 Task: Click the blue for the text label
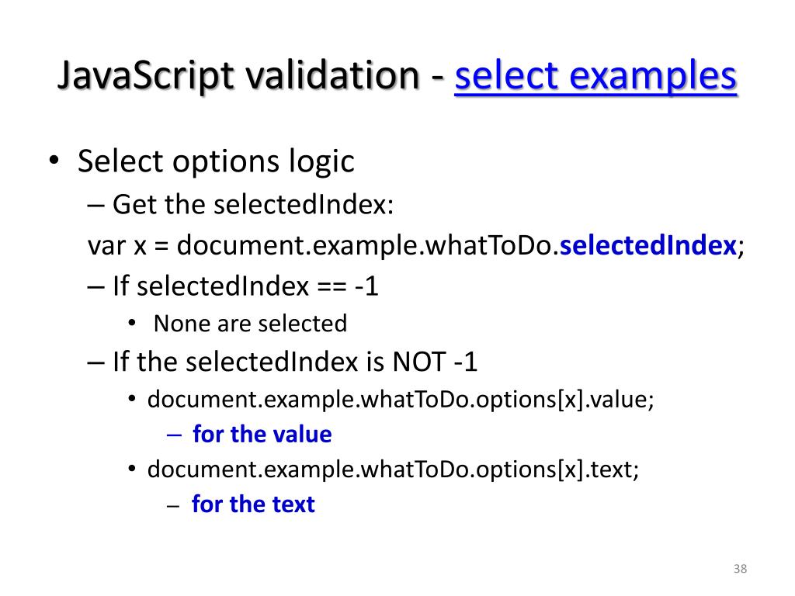253,504
